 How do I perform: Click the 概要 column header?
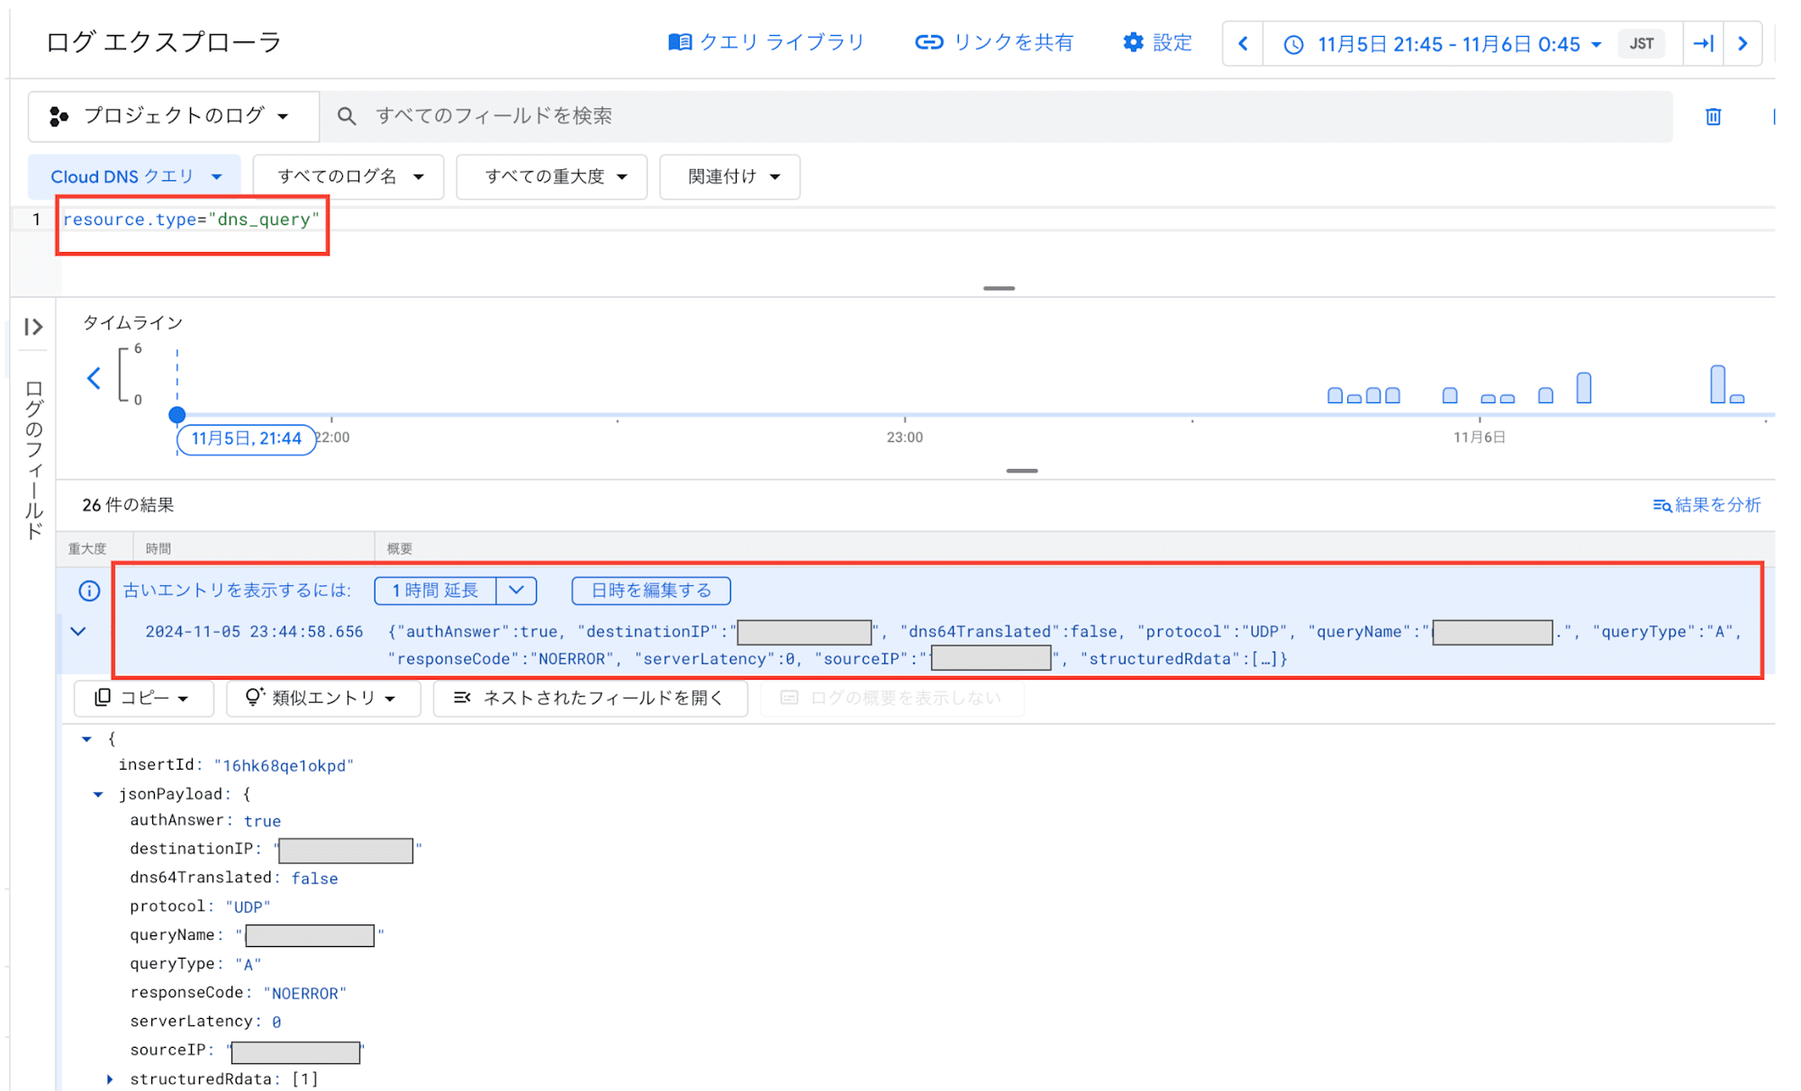tap(400, 548)
